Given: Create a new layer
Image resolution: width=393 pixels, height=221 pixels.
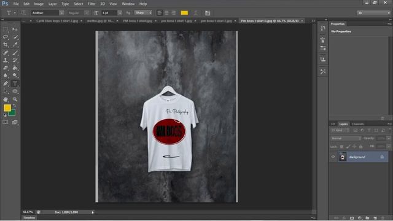Looking at the screenshot, I should point(375,218).
